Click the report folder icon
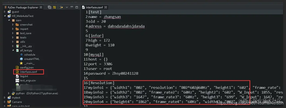286x108 pixels. pyautogui.click(x=17, y=29)
